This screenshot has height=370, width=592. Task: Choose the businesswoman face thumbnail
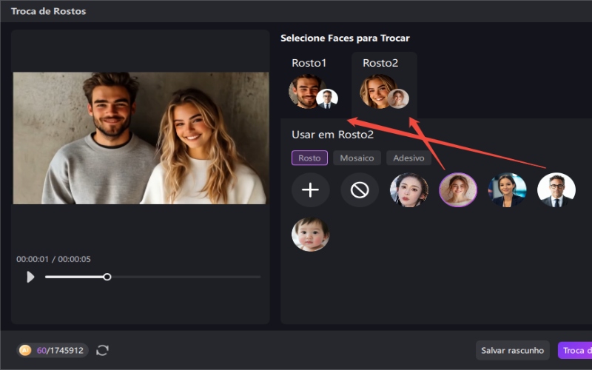coord(508,190)
